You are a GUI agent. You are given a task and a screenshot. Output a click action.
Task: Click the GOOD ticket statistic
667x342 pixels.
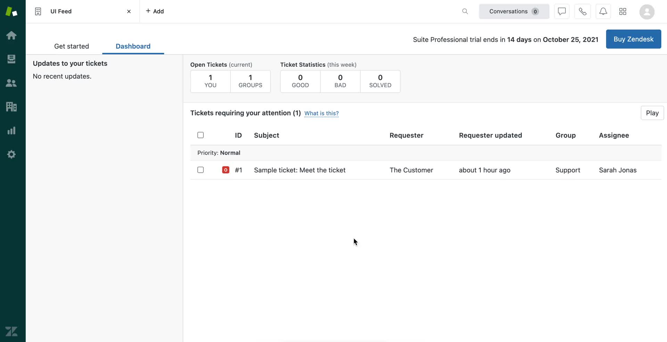(300, 81)
